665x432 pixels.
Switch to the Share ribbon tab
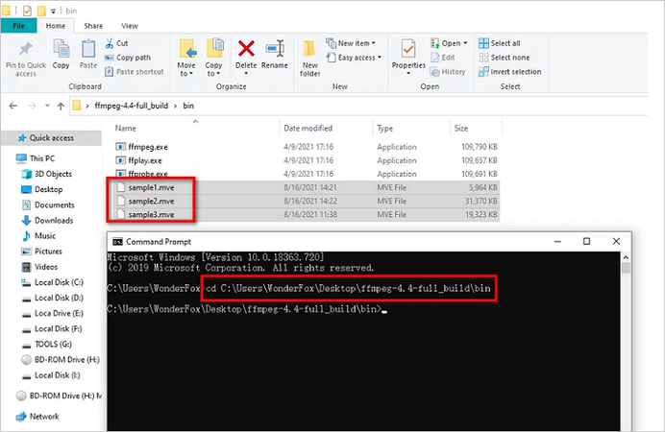(93, 26)
